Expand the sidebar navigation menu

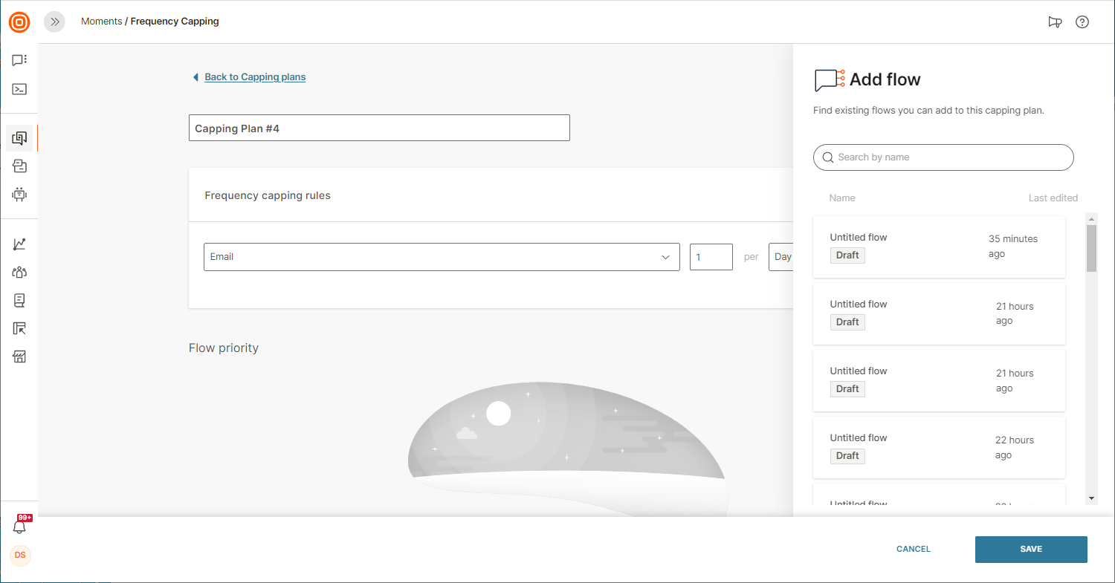tap(54, 22)
